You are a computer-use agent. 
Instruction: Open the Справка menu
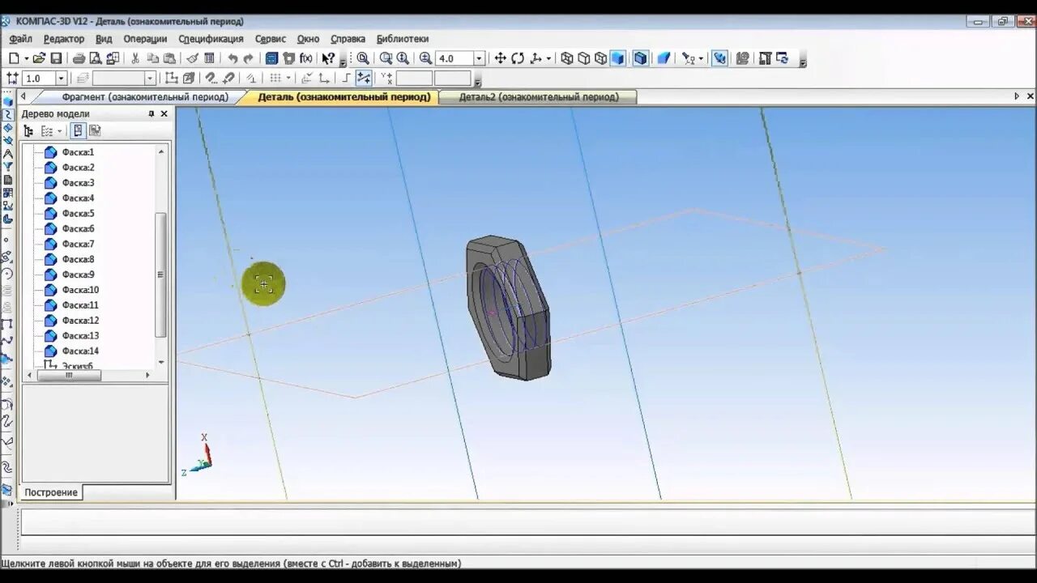[x=348, y=39]
